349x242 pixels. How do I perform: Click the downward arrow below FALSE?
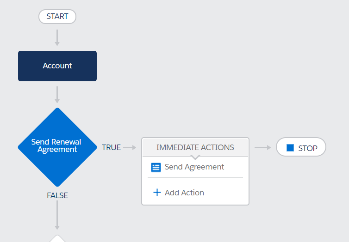tap(57, 215)
